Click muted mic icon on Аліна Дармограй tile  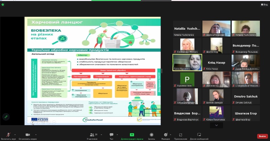(x=175, y=103)
